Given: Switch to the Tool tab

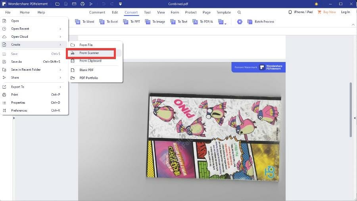Looking at the screenshot, I should tap(147, 12).
